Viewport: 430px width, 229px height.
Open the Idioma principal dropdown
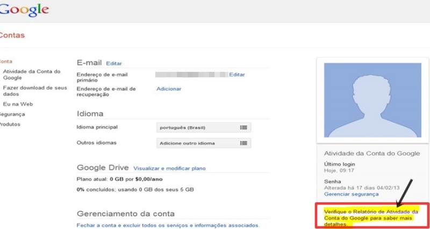tap(204, 128)
